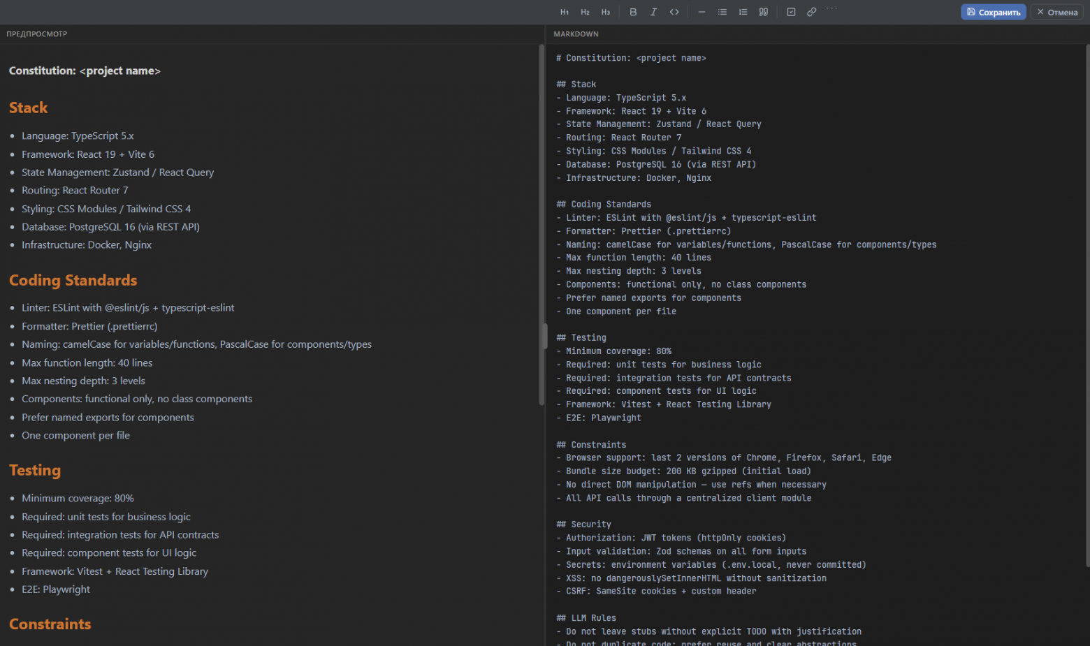Toggle bold formatting

[633, 12]
